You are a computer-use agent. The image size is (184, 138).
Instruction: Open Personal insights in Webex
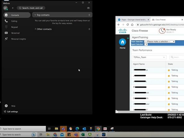(x=18, y=39)
